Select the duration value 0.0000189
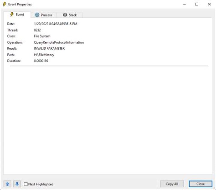The height and width of the screenshot is (190, 216). 41,61
